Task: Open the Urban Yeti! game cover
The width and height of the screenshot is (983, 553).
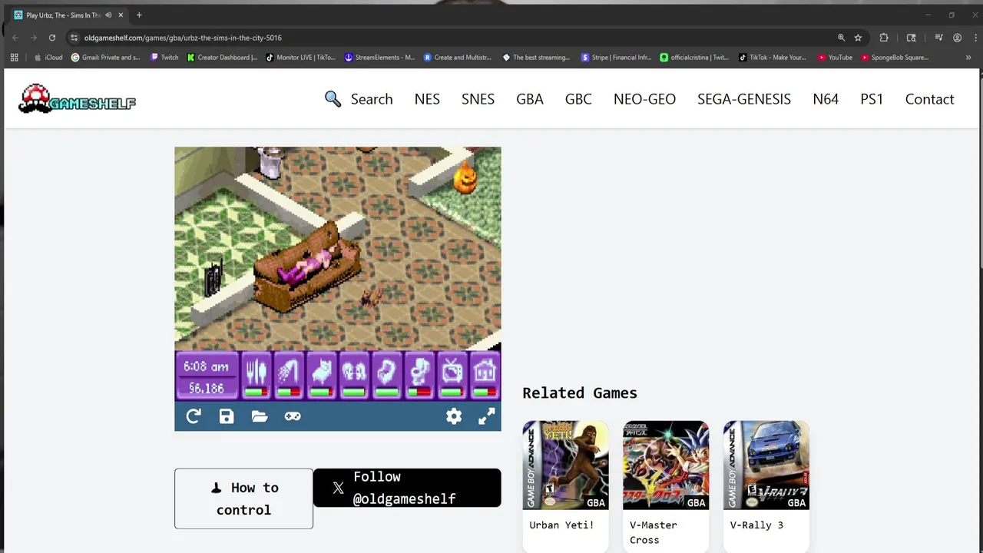Action: (x=566, y=465)
